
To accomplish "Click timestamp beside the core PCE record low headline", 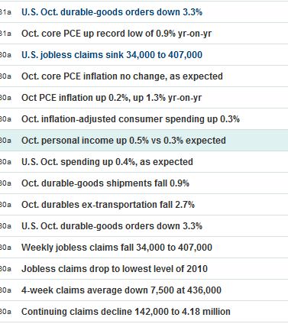I will tap(5, 34).
